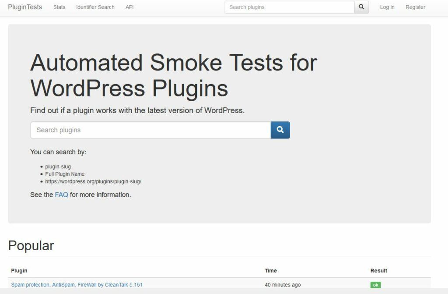Open the CleanTalk Spam protection plugin result

[x=77, y=284]
